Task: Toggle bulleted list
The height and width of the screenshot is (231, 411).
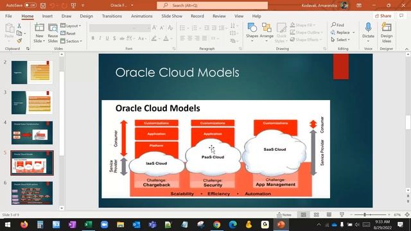Action: (182, 28)
